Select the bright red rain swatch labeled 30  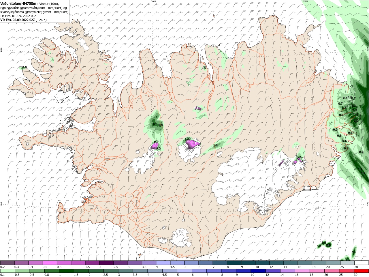(x=362, y=271)
